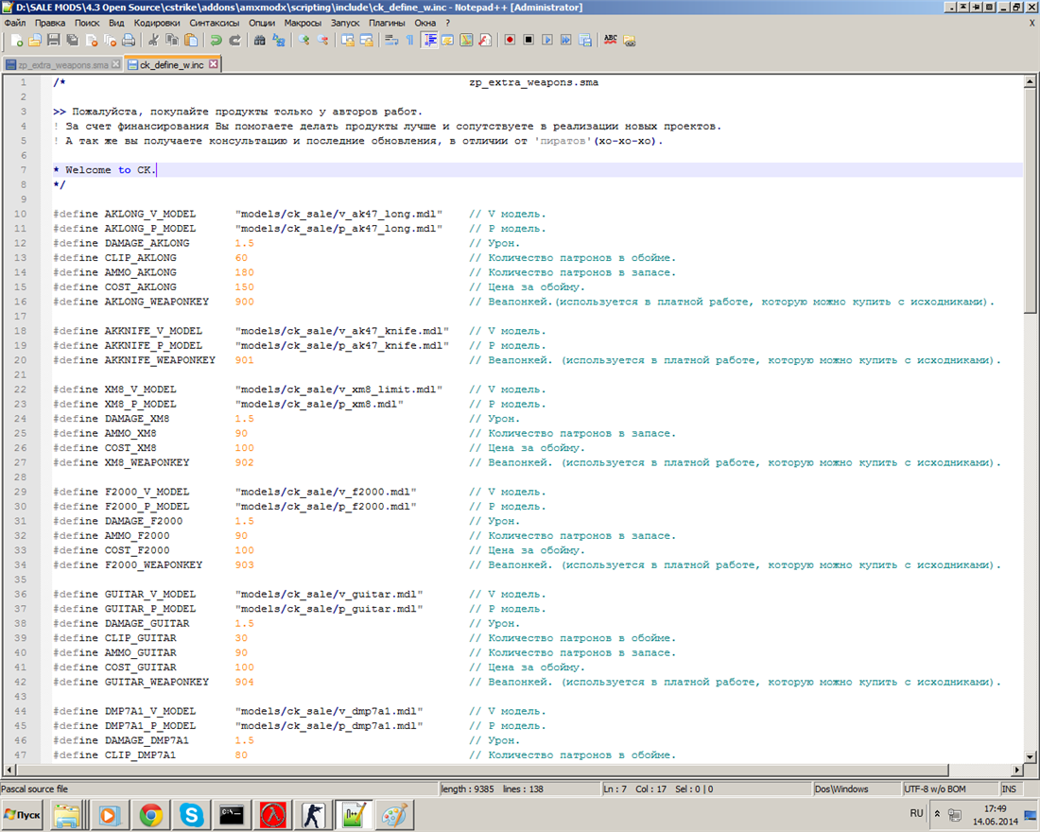Click the Paste clipboard icon
This screenshot has height=832, width=1040.
click(x=191, y=41)
